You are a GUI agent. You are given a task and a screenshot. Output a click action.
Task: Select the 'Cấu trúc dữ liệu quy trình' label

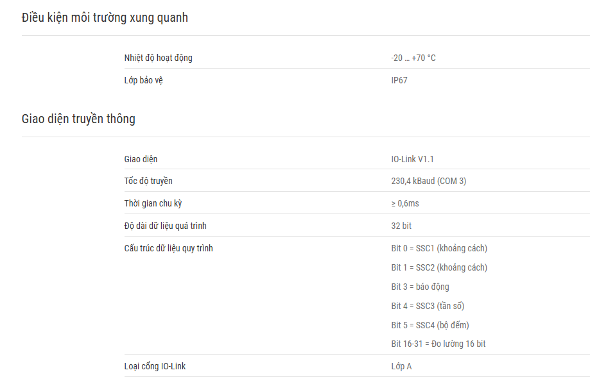pyautogui.click(x=169, y=249)
